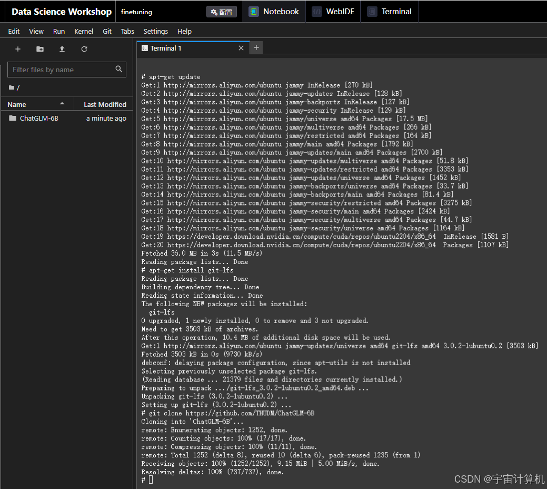Sort files by Last Modified column
Image resolution: width=547 pixels, height=489 pixels.
click(104, 104)
